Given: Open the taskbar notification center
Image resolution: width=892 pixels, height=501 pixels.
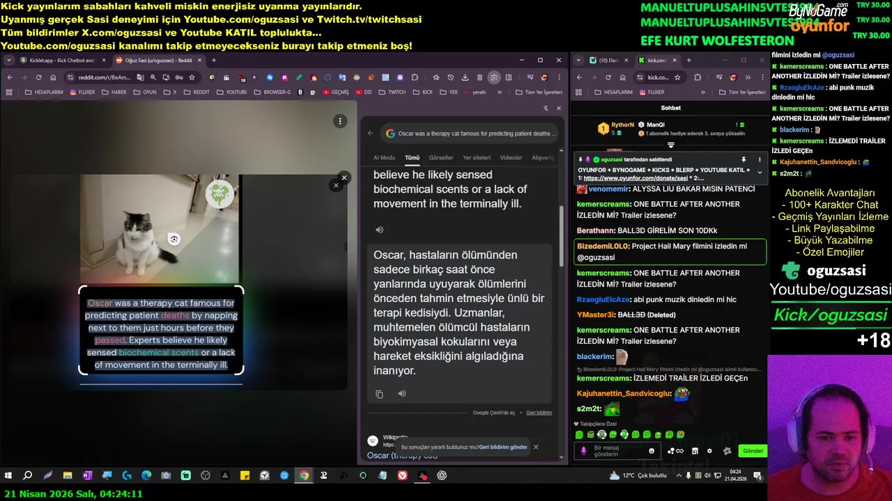Looking at the screenshot, I should tap(758, 475).
